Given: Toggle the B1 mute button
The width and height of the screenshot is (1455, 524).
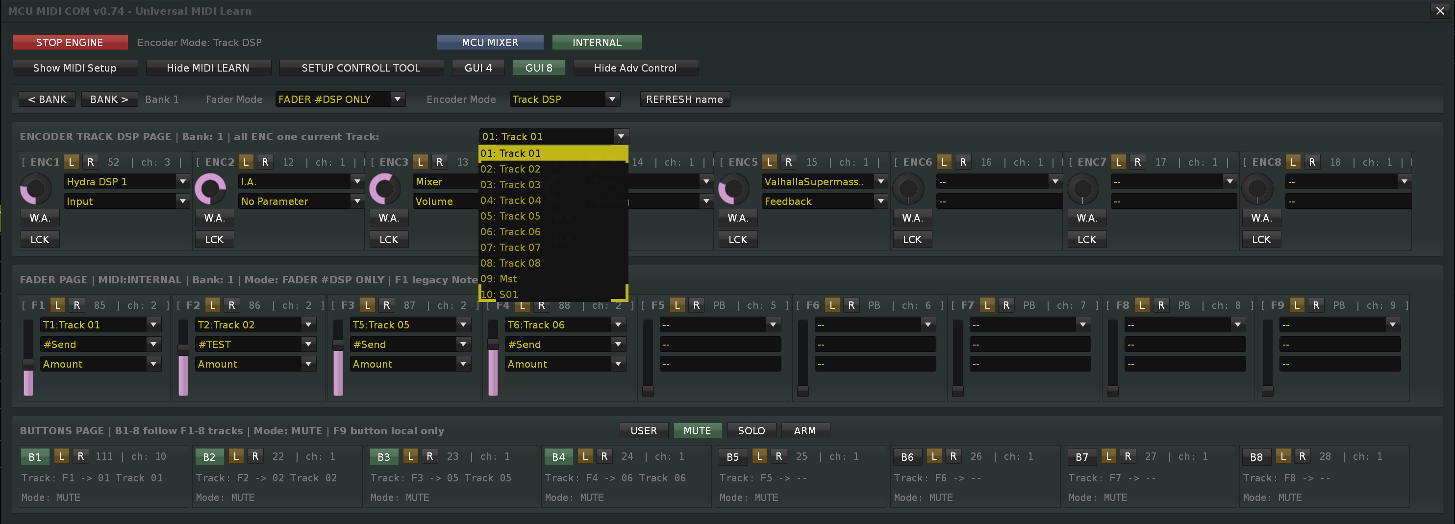Looking at the screenshot, I should [x=35, y=457].
